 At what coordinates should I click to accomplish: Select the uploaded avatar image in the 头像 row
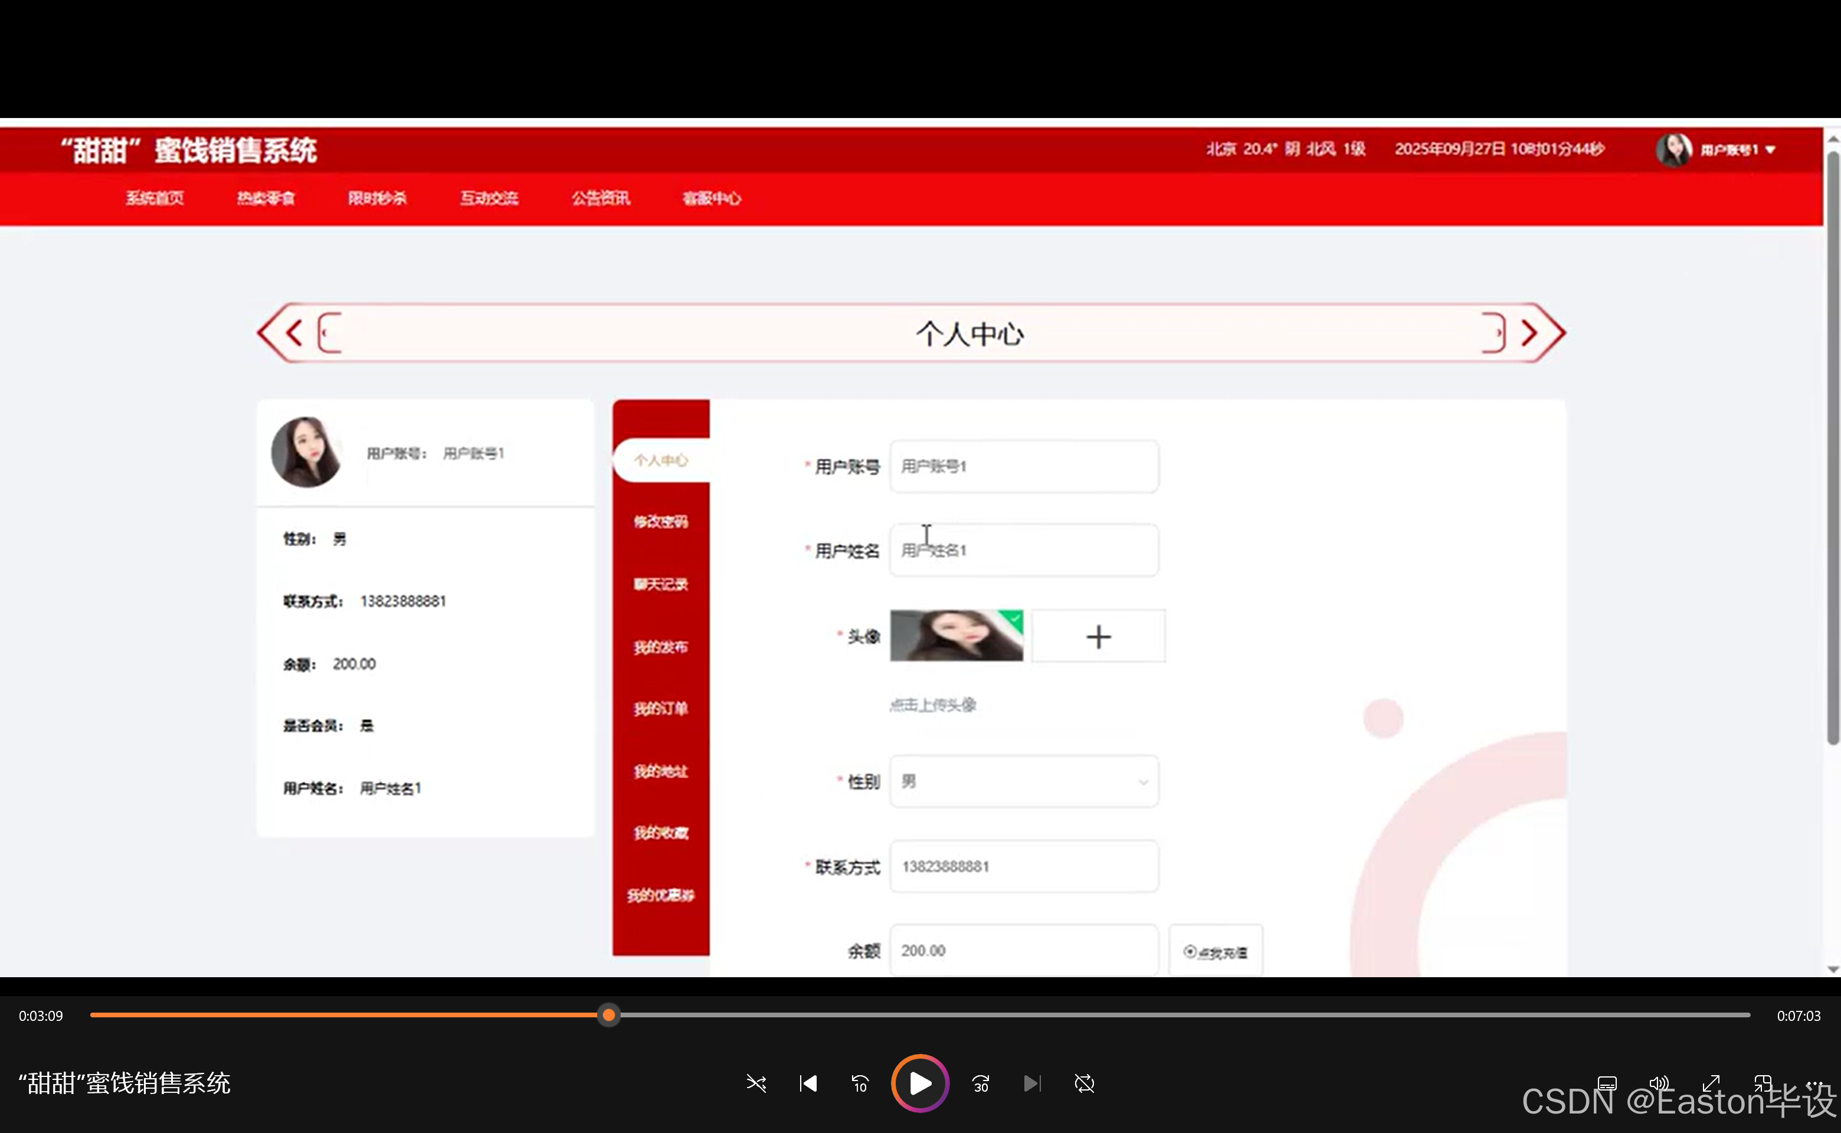956,636
